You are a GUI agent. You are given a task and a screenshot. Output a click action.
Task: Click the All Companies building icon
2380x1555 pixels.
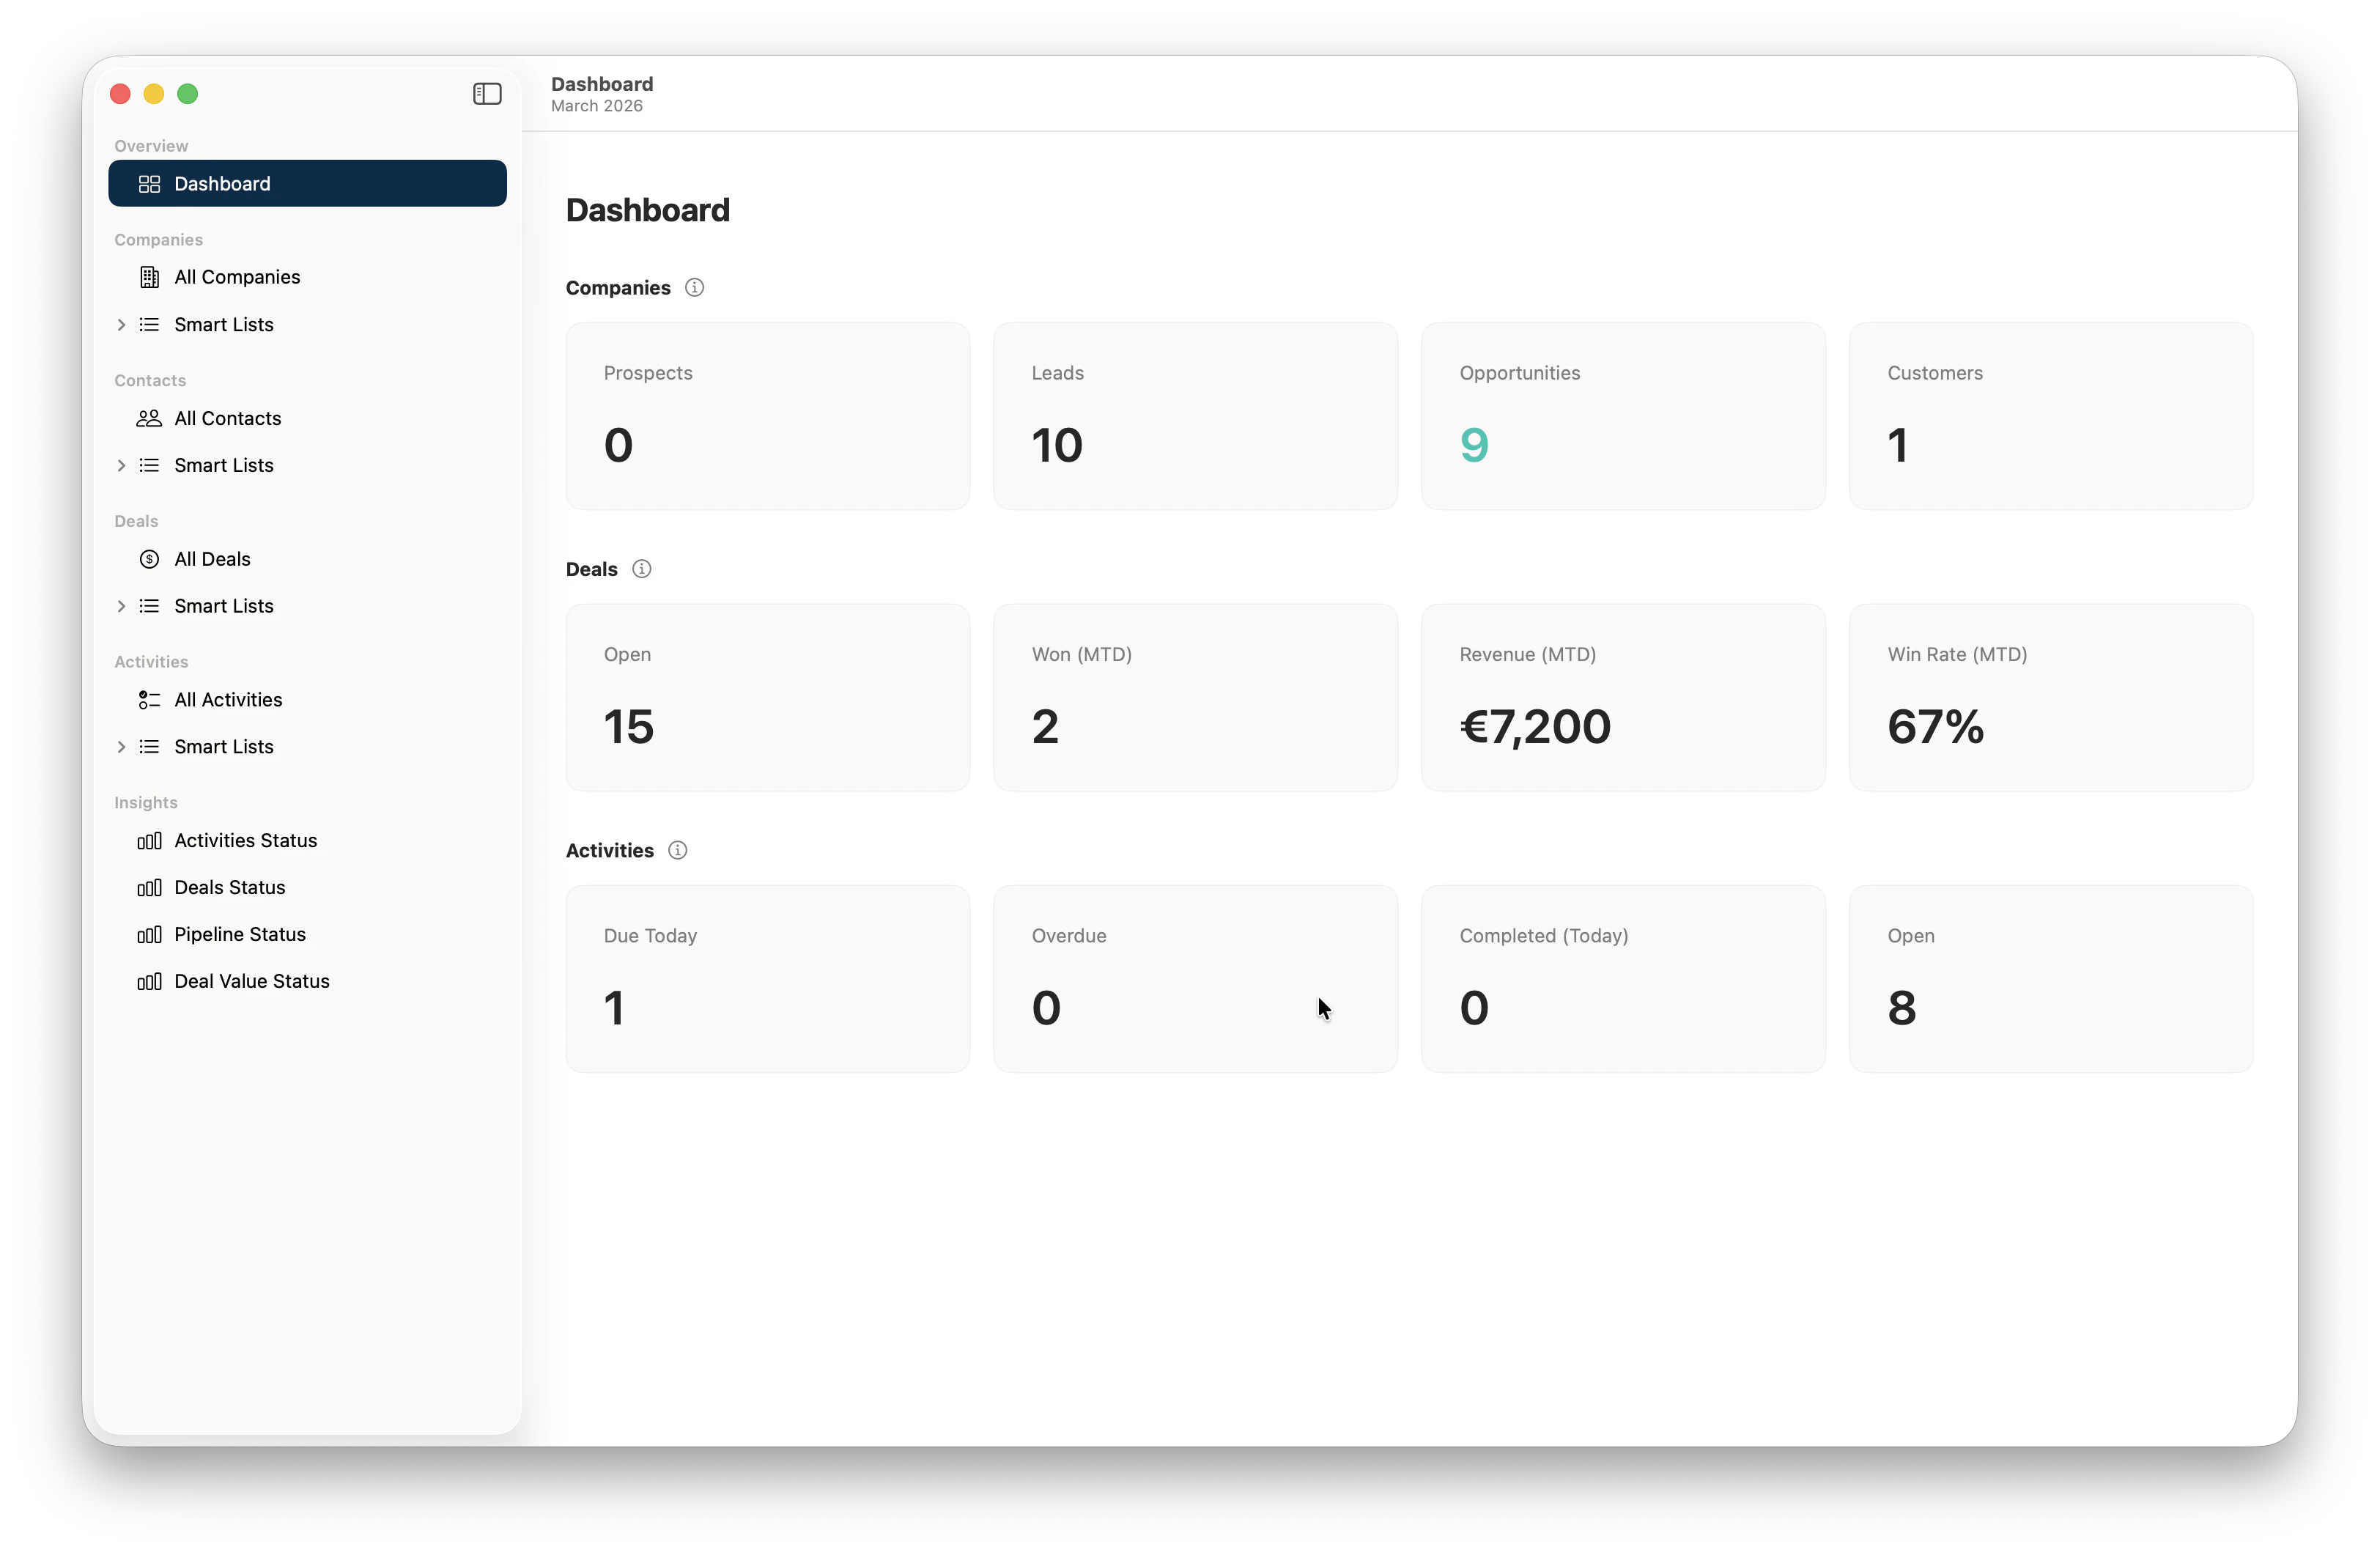click(x=149, y=277)
